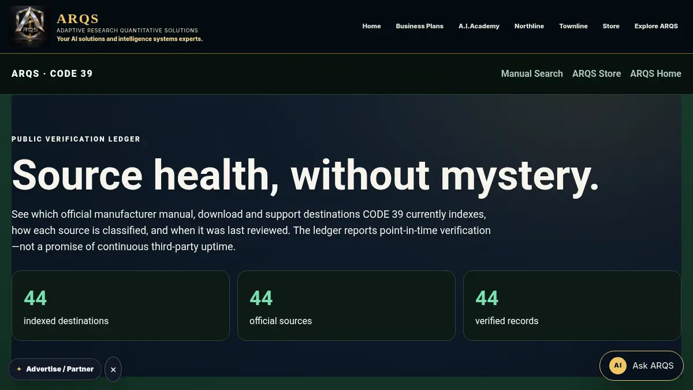Image resolution: width=693 pixels, height=390 pixels.
Task: Go to ARQS Home link
Action: click(x=655, y=73)
